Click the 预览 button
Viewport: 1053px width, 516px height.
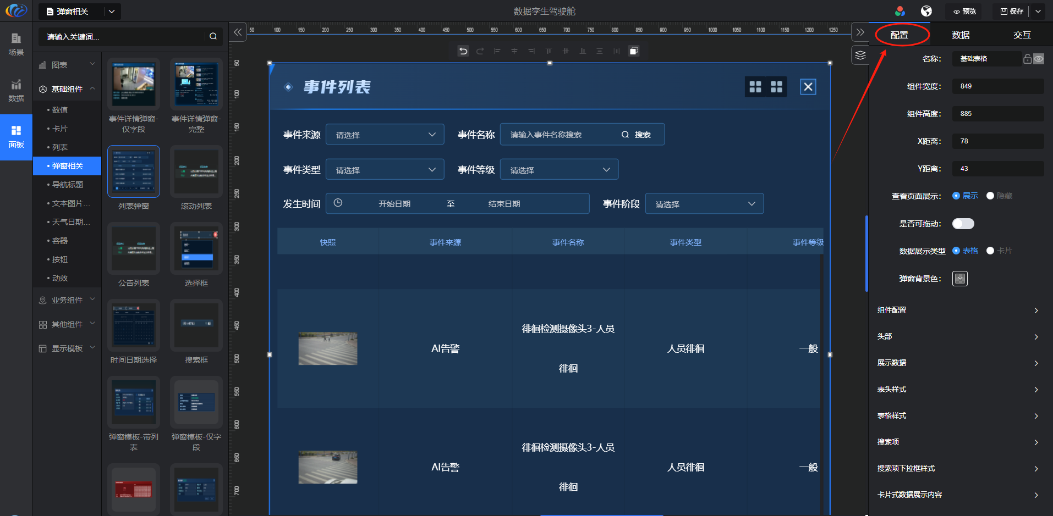tap(964, 11)
